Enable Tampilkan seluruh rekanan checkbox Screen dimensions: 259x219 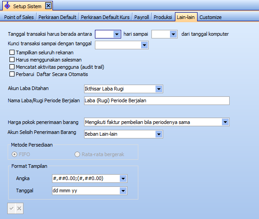point(12,52)
